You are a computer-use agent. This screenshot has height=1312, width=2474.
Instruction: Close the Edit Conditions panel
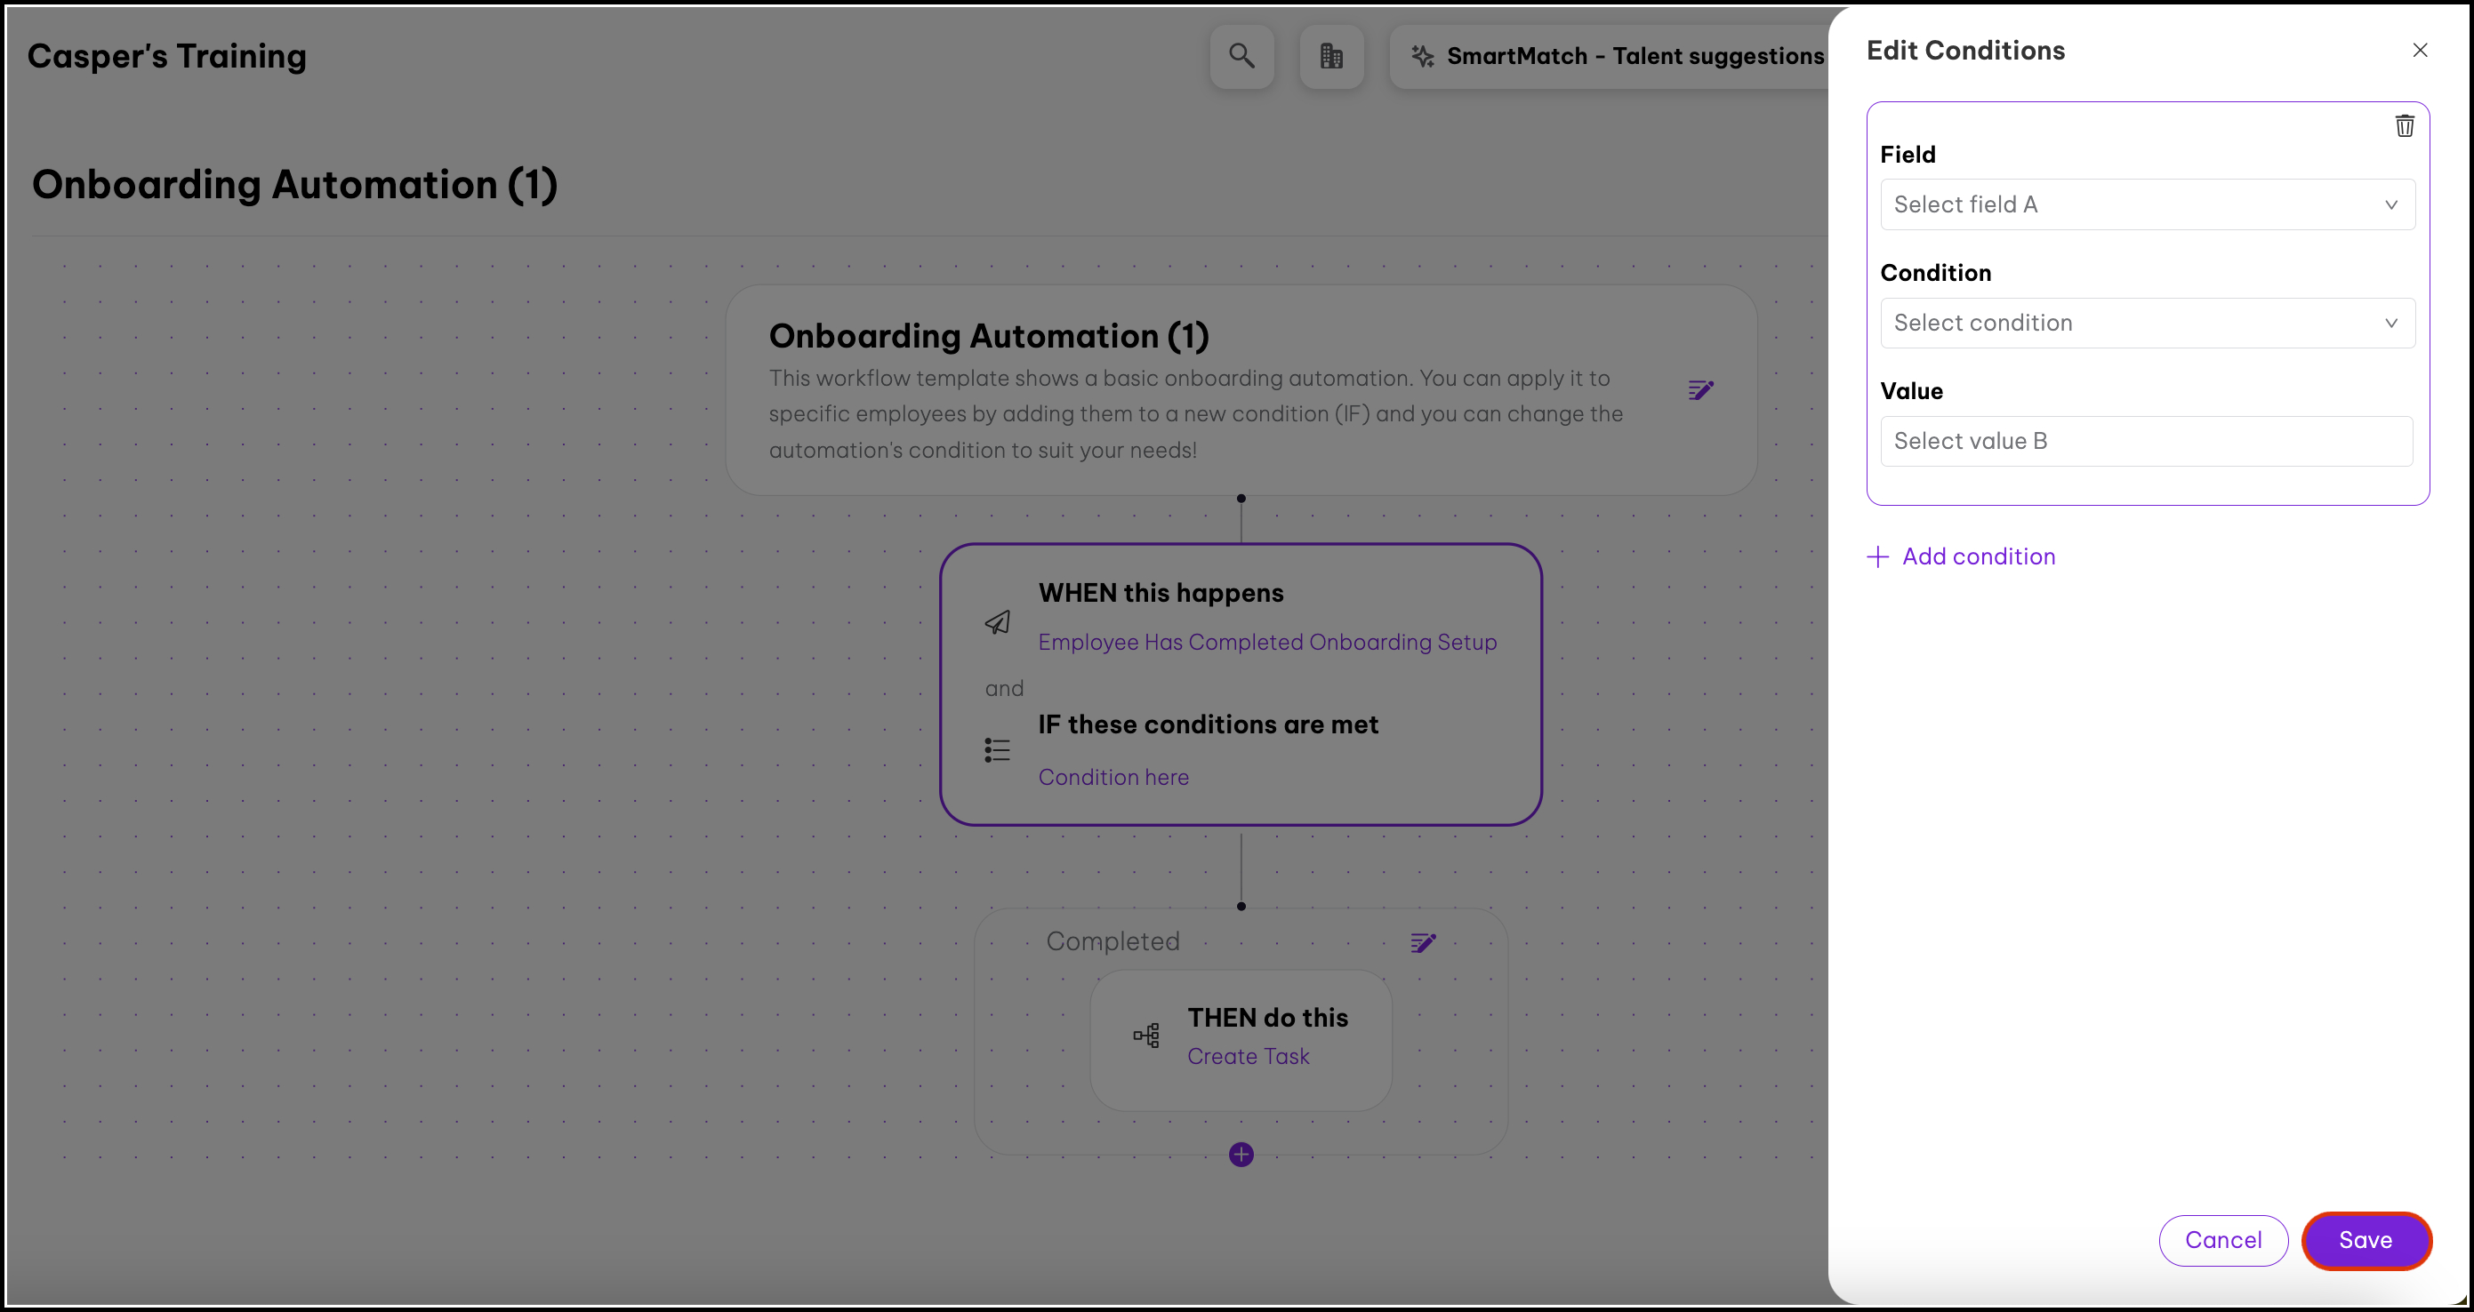pos(2419,50)
